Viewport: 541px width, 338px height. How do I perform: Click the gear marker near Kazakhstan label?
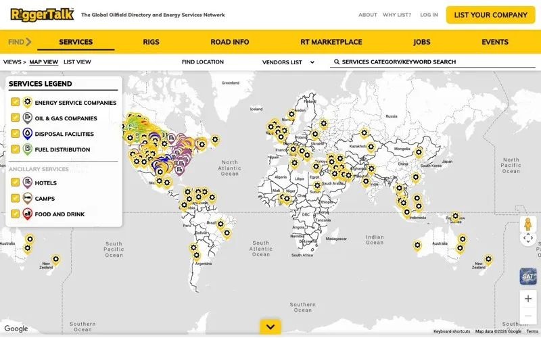tap(371, 147)
